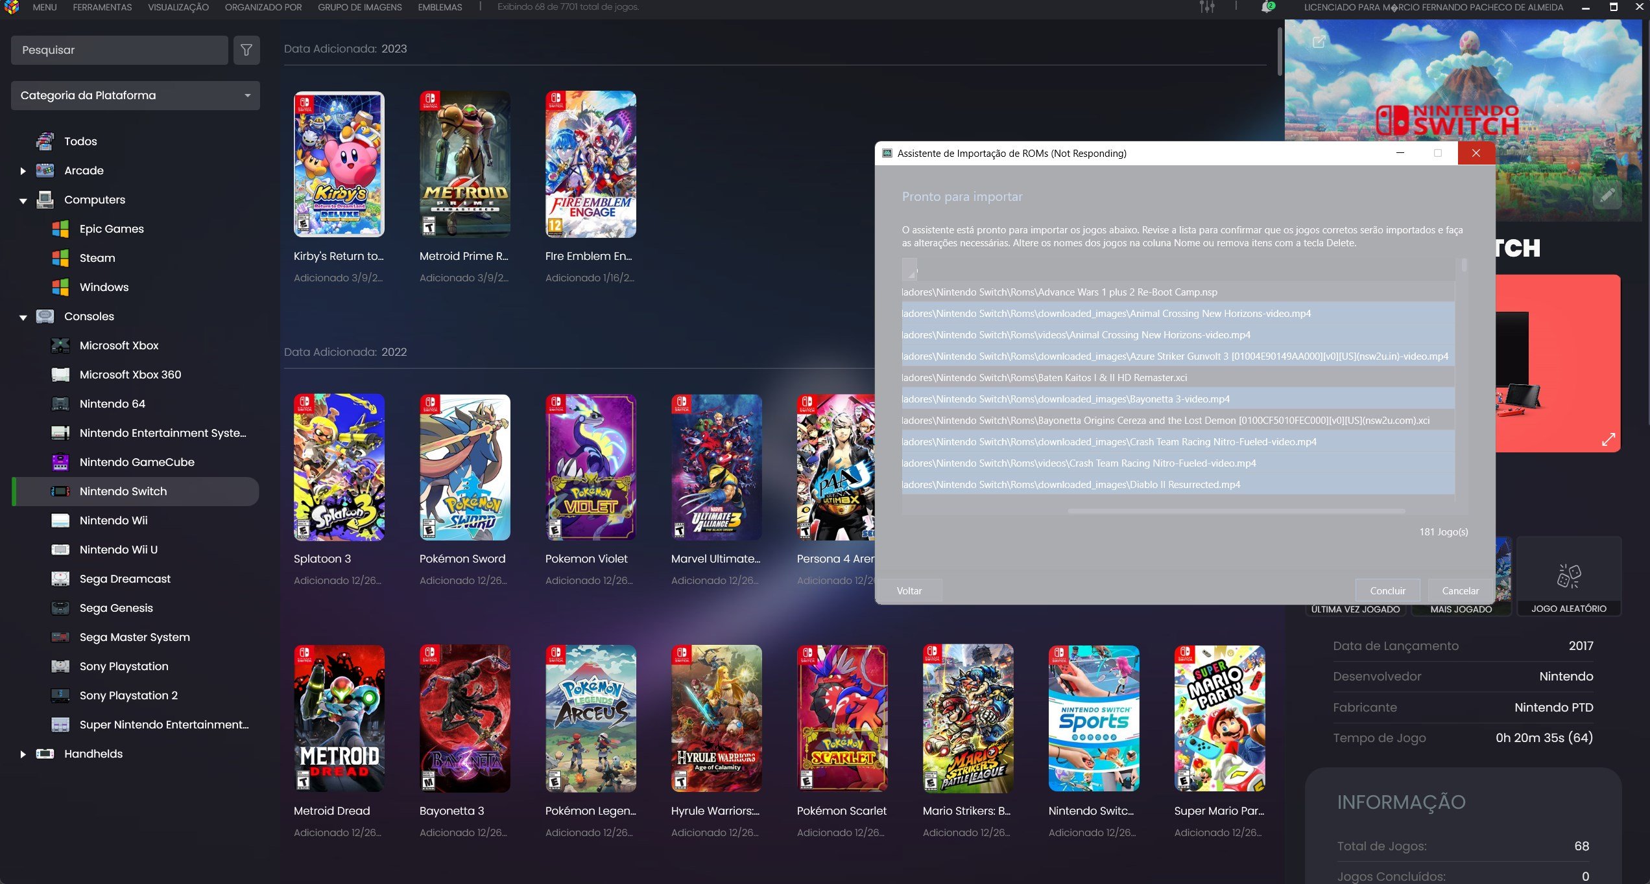Expand the Arcade tree node arrow
Image resolution: width=1650 pixels, height=884 pixels.
pos(23,171)
